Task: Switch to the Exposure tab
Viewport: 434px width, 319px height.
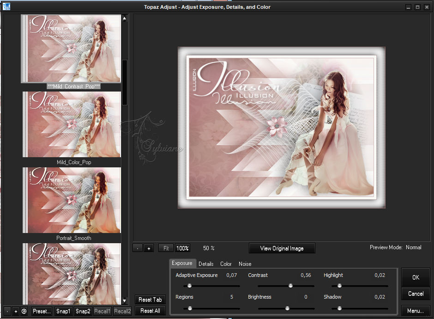Action: coord(182,264)
